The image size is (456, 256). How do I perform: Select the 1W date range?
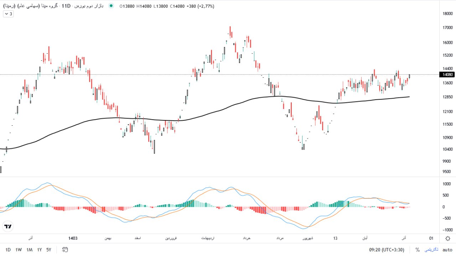coord(19,250)
